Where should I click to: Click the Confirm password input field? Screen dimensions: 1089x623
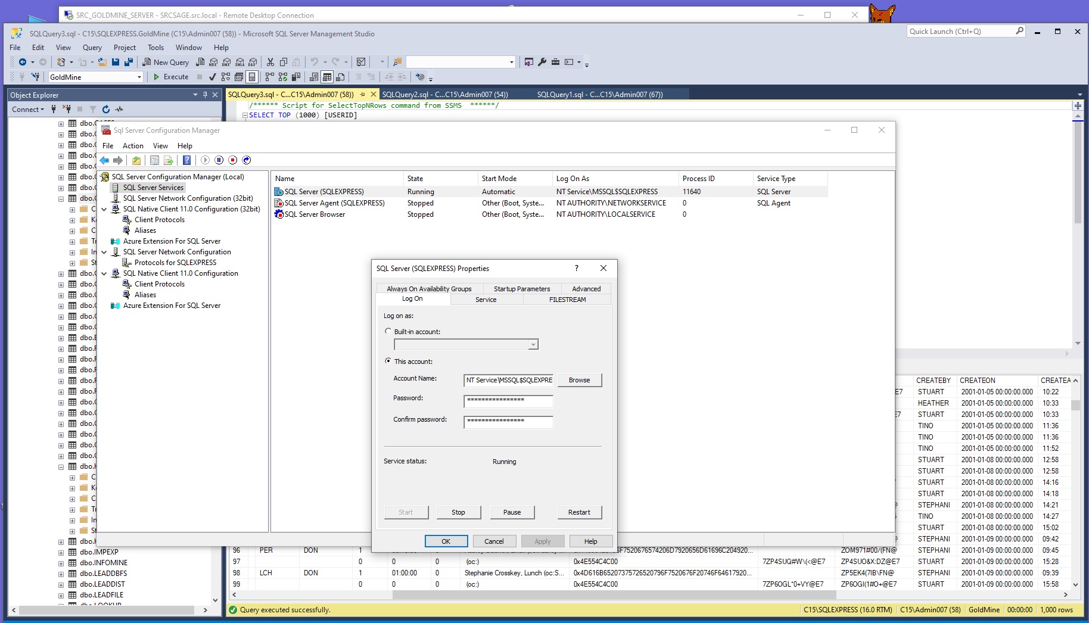[508, 422]
